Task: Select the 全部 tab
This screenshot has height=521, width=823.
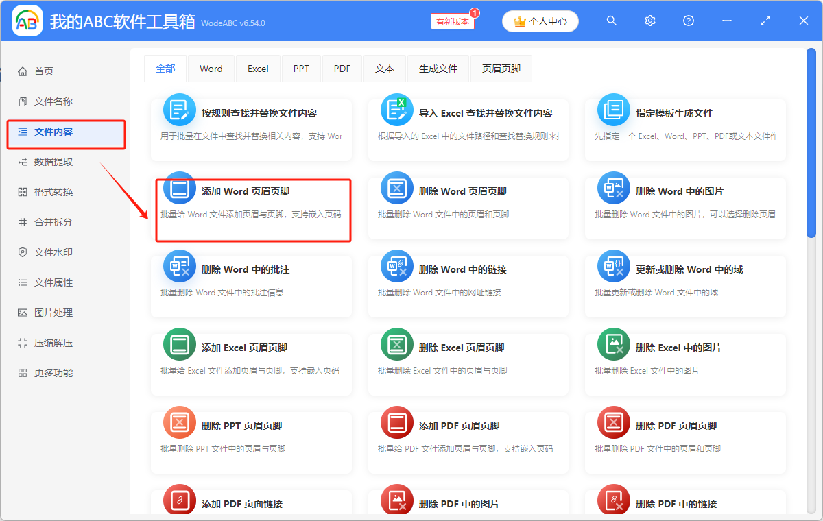Action: coord(165,69)
